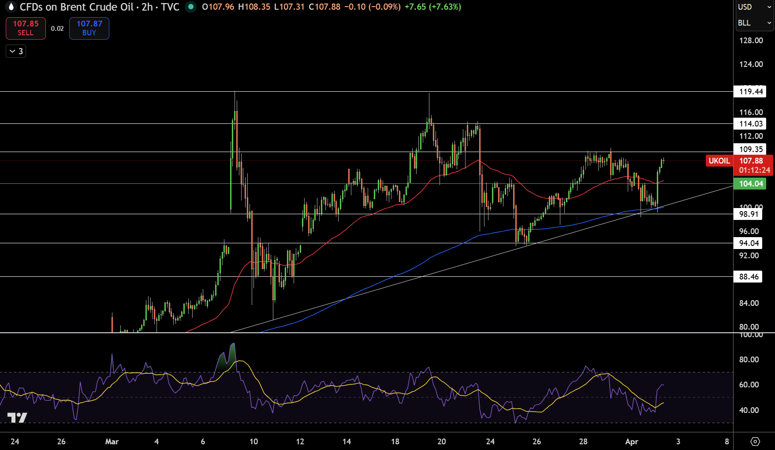Open chart settings gear icon
The width and height of the screenshot is (775, 450).
tap(755, 441)
